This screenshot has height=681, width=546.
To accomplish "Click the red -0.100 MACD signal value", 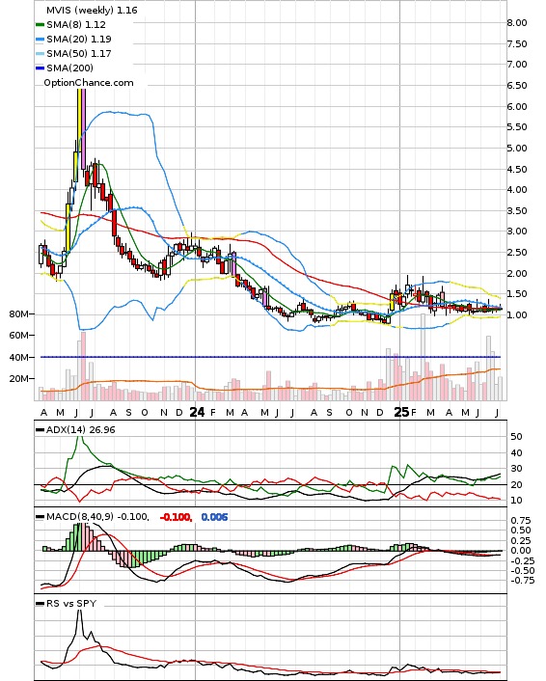I will click(176, 517).
